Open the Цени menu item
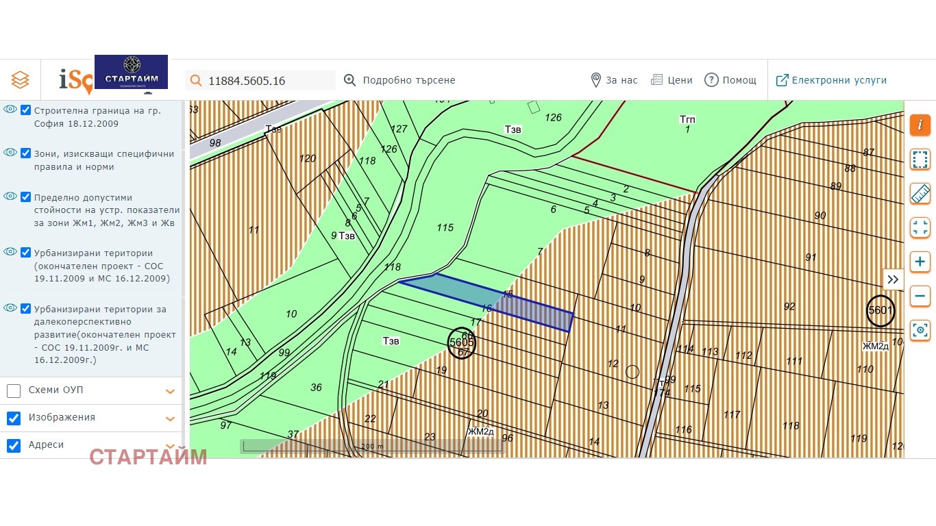 tap(672, 80)
